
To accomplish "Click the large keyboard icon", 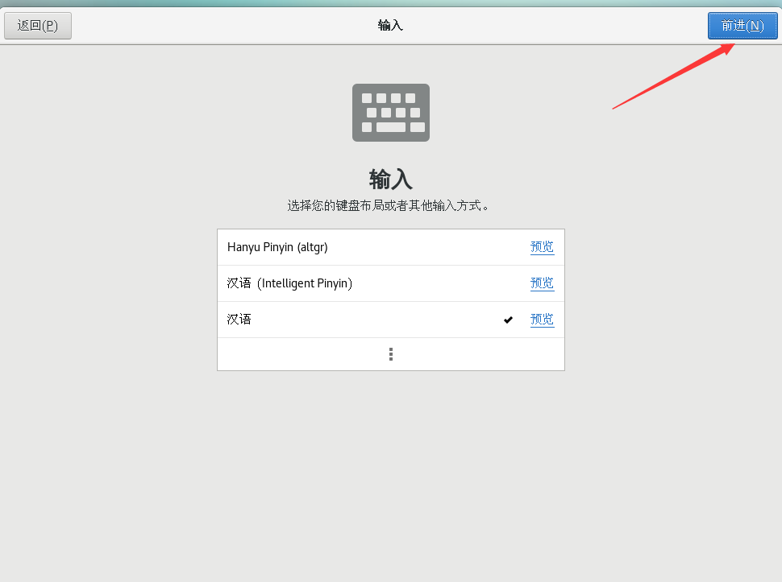I will (390, 113).
